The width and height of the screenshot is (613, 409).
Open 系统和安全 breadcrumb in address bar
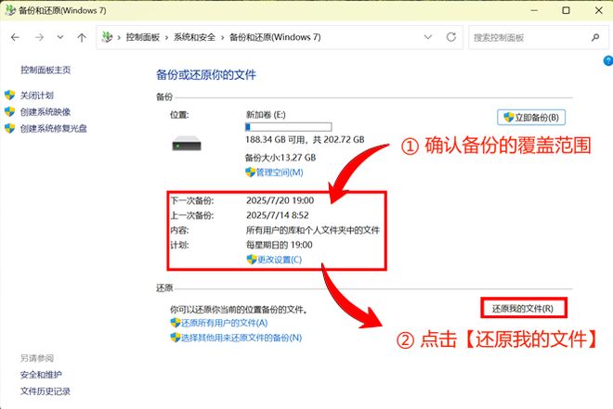tap(194, 37)
